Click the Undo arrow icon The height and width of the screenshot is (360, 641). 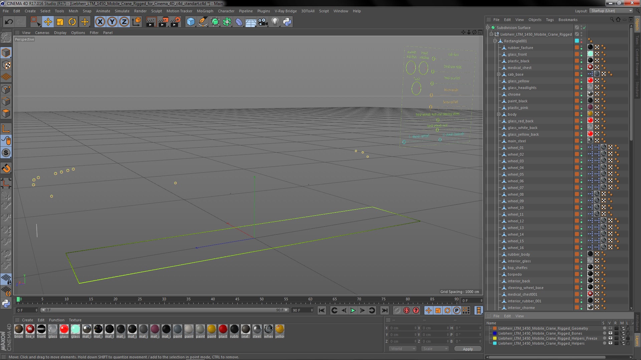pos(9,22)
